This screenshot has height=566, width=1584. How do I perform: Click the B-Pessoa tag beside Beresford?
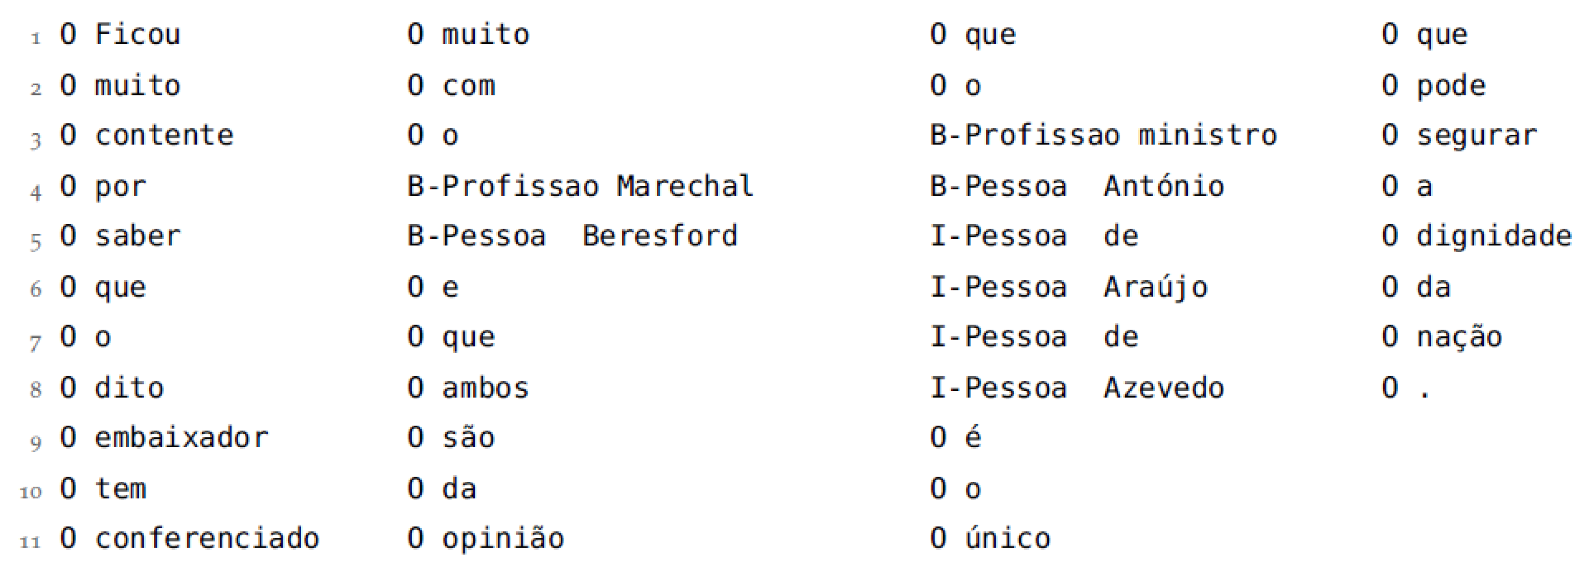(x=476, y=236)
